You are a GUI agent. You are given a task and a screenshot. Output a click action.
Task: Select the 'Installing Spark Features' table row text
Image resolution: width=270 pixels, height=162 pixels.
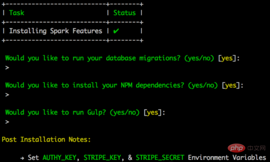[55, 31]
